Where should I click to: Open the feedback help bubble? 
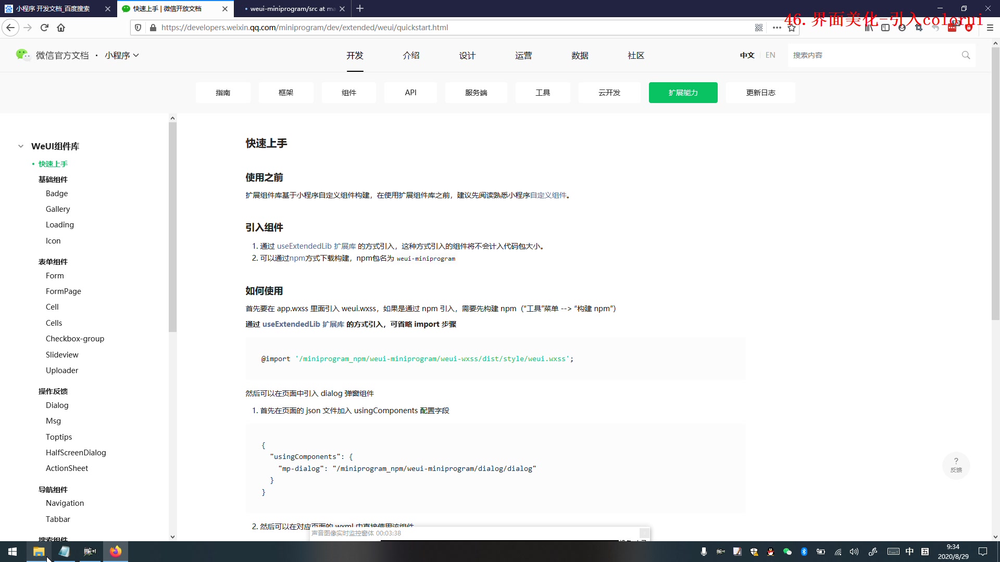956,465
